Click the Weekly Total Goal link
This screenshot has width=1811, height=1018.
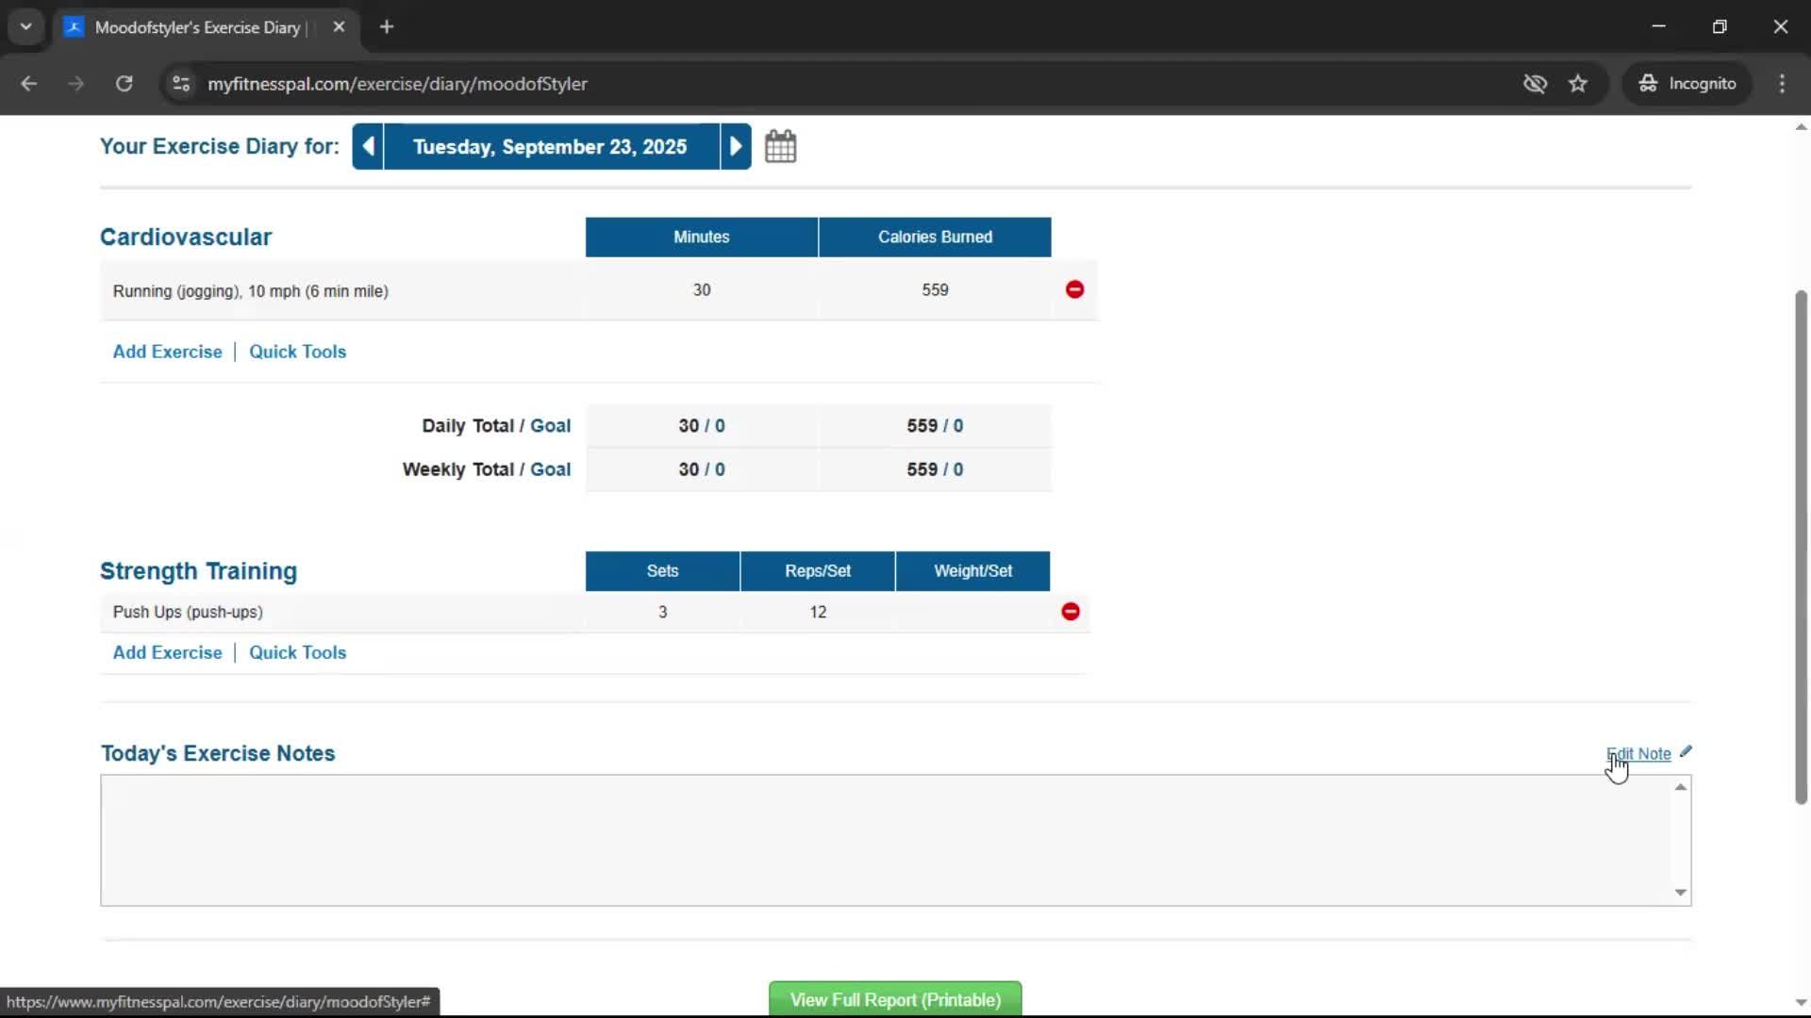[550, 469]
